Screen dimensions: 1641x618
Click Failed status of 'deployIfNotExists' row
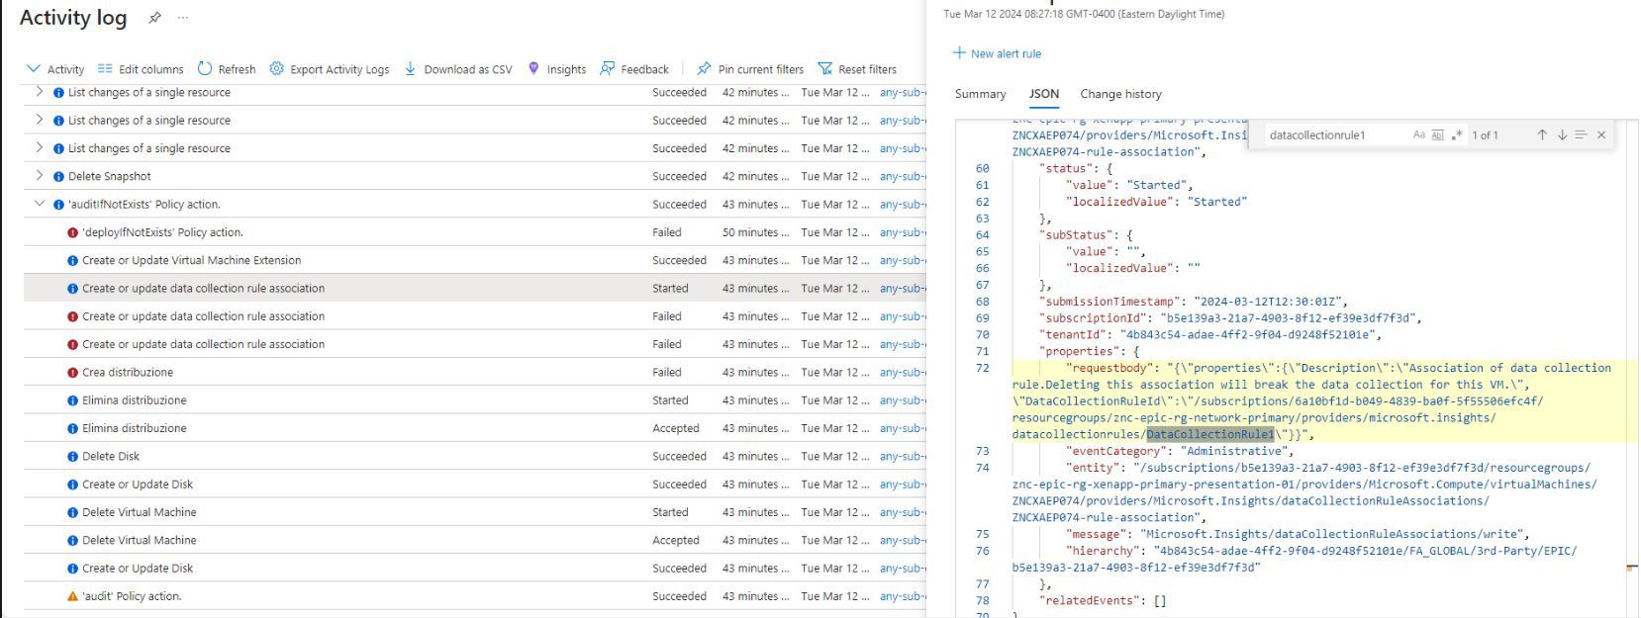pyautogui.click(x=667, y=232)
